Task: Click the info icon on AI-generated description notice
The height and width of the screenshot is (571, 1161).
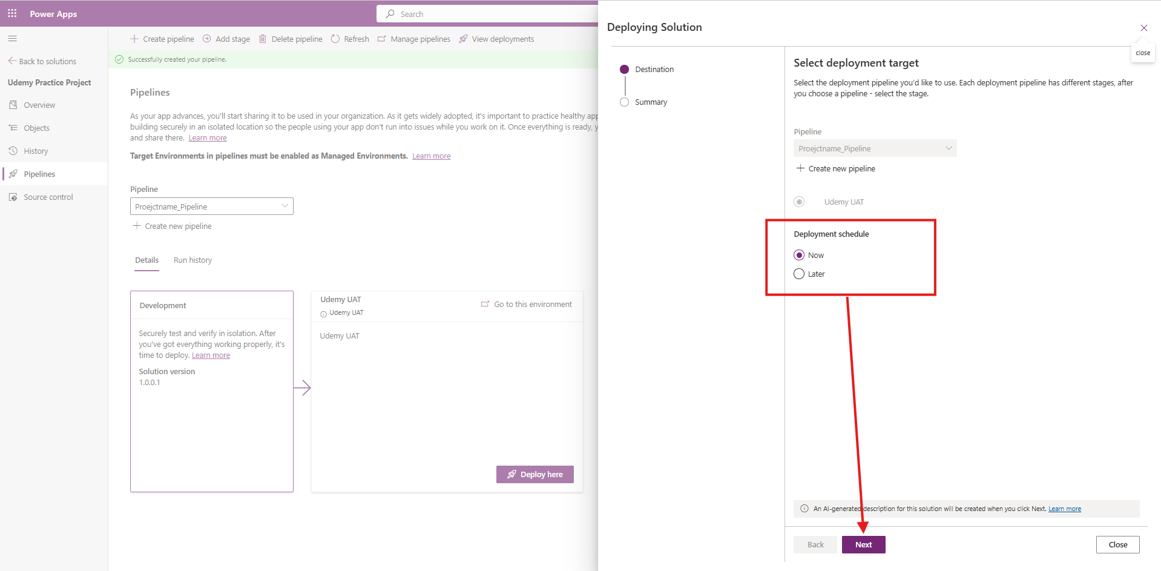Action: pos(804,509)
